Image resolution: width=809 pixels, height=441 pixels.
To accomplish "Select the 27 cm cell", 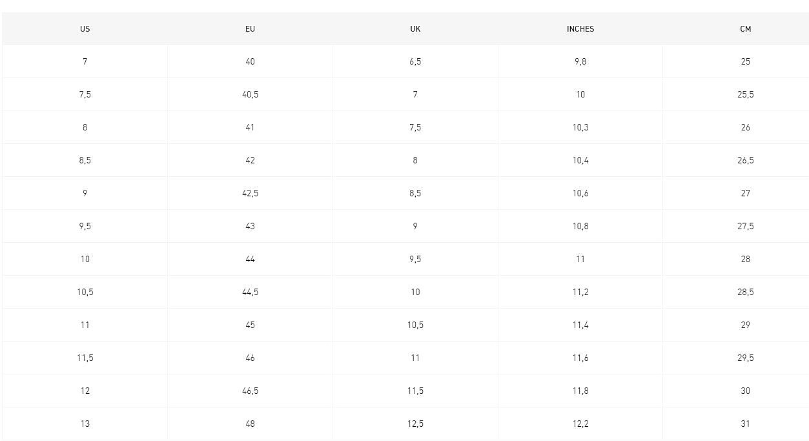I will (746, 193).
